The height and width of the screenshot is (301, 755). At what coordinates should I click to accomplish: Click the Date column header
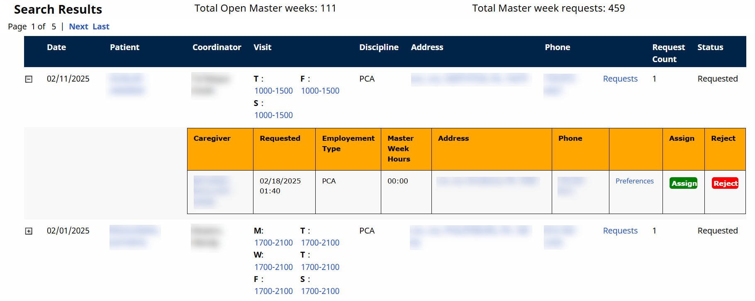pyautogui.click(x=56, y=47)
